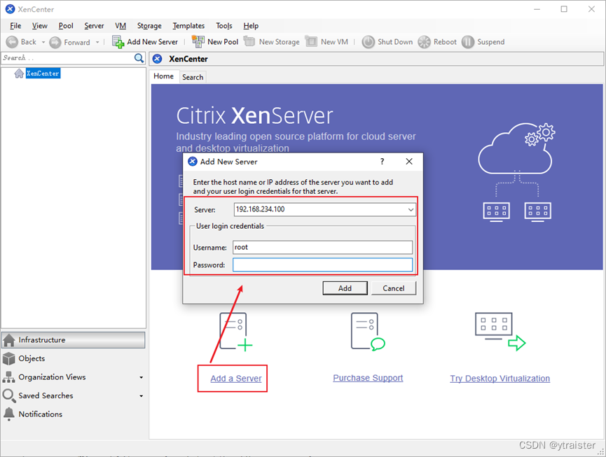Select the XenCenter home icon in tree

[19, 73]
